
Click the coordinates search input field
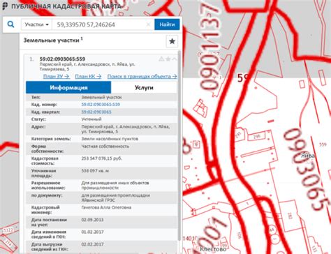[x=100, y=24]
